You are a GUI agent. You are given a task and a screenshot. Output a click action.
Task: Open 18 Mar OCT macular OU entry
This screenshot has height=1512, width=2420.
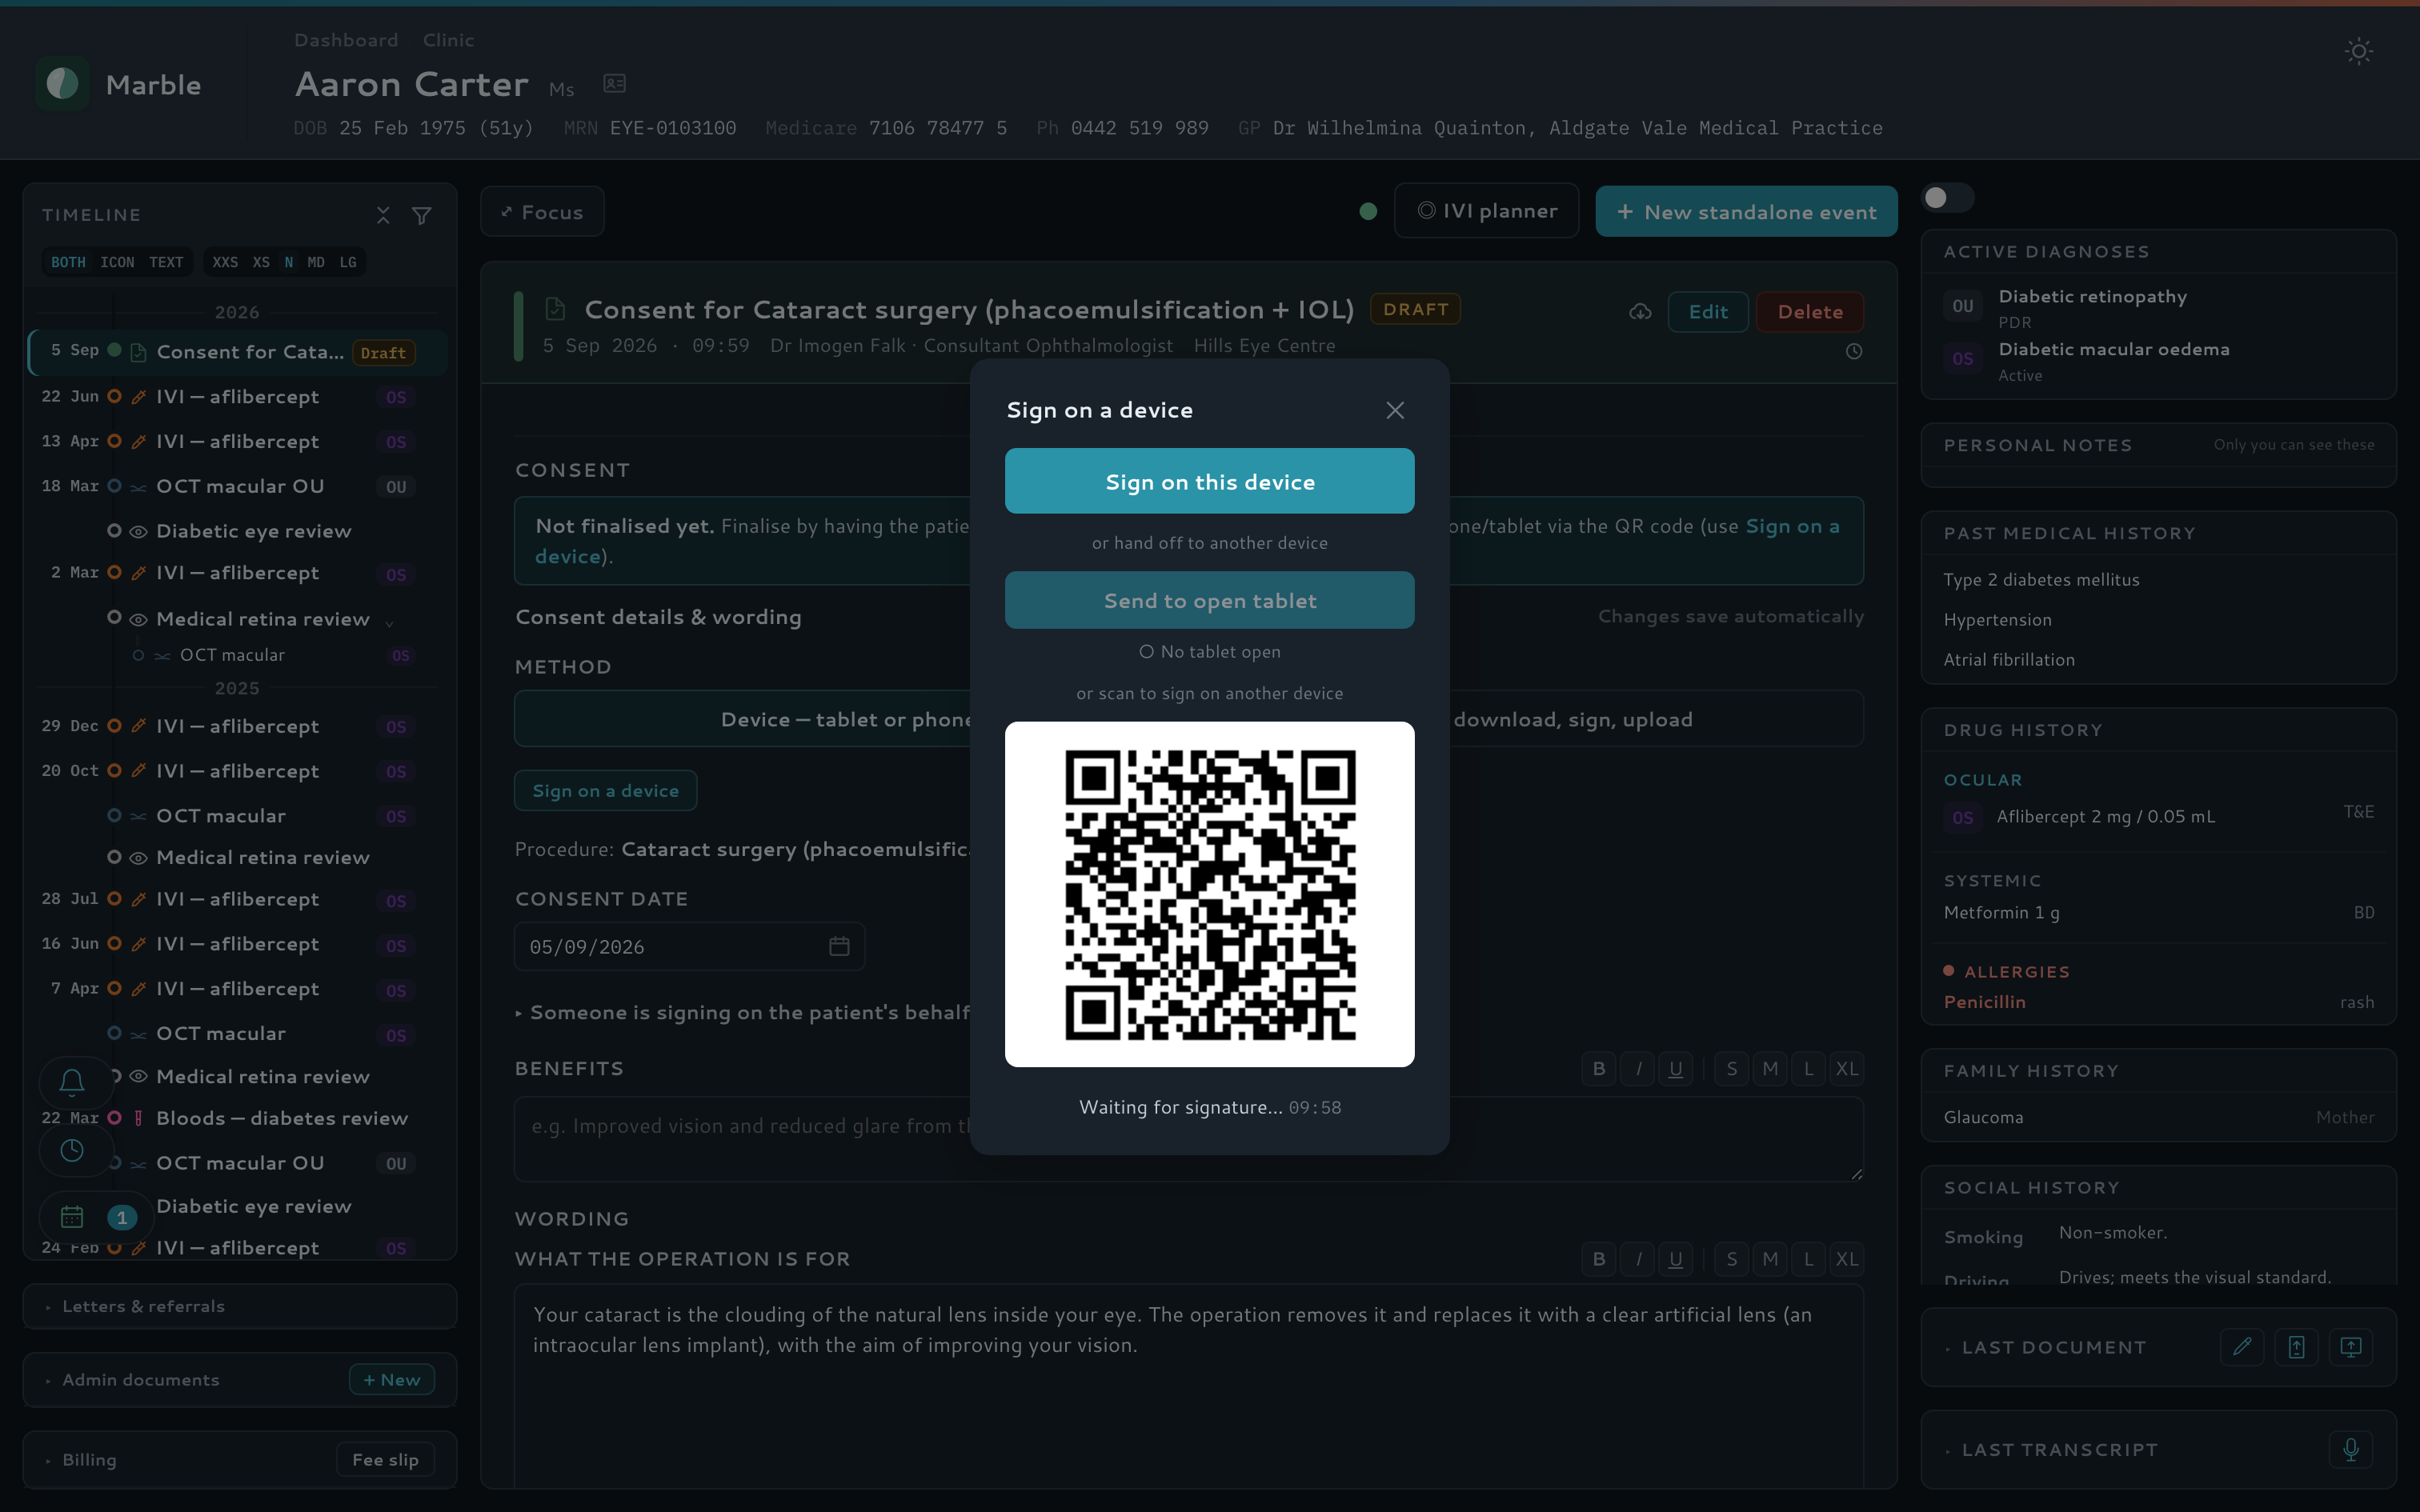237,487
